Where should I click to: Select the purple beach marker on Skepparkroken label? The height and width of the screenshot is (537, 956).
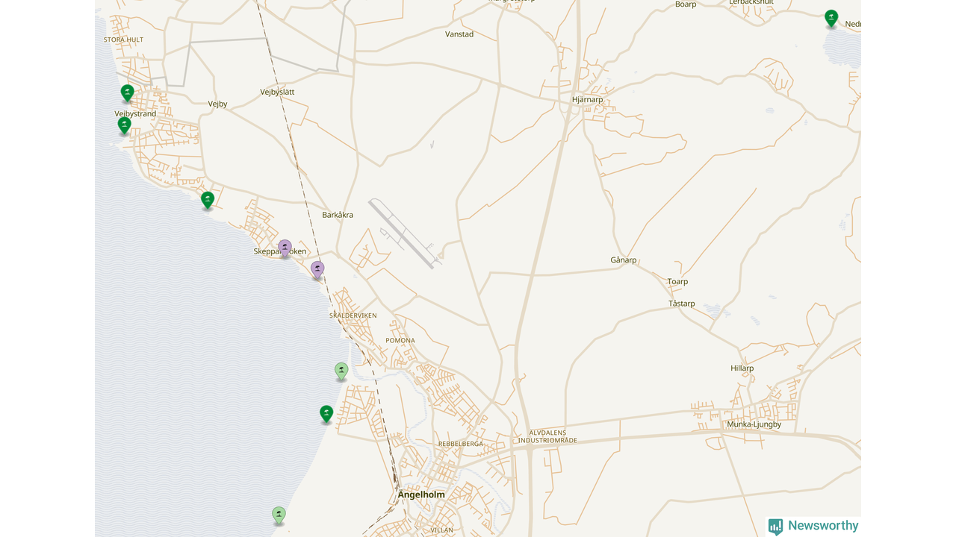click(x=285, y=248)
